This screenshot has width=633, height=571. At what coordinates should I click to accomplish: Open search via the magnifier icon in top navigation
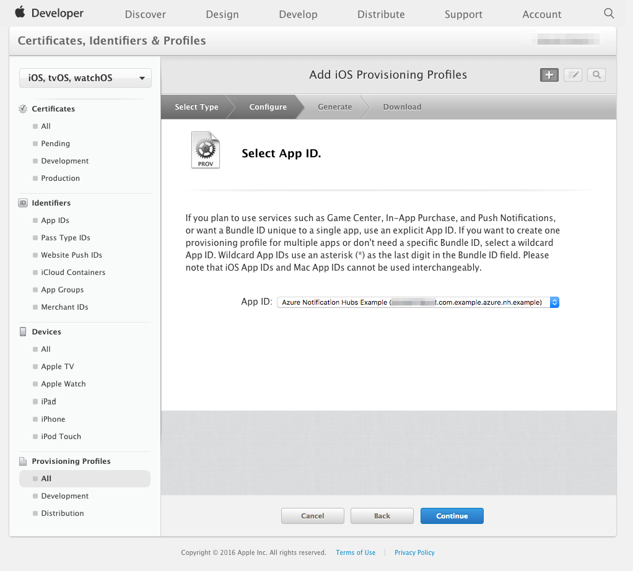pyautogui.click(x=608, y=12)
